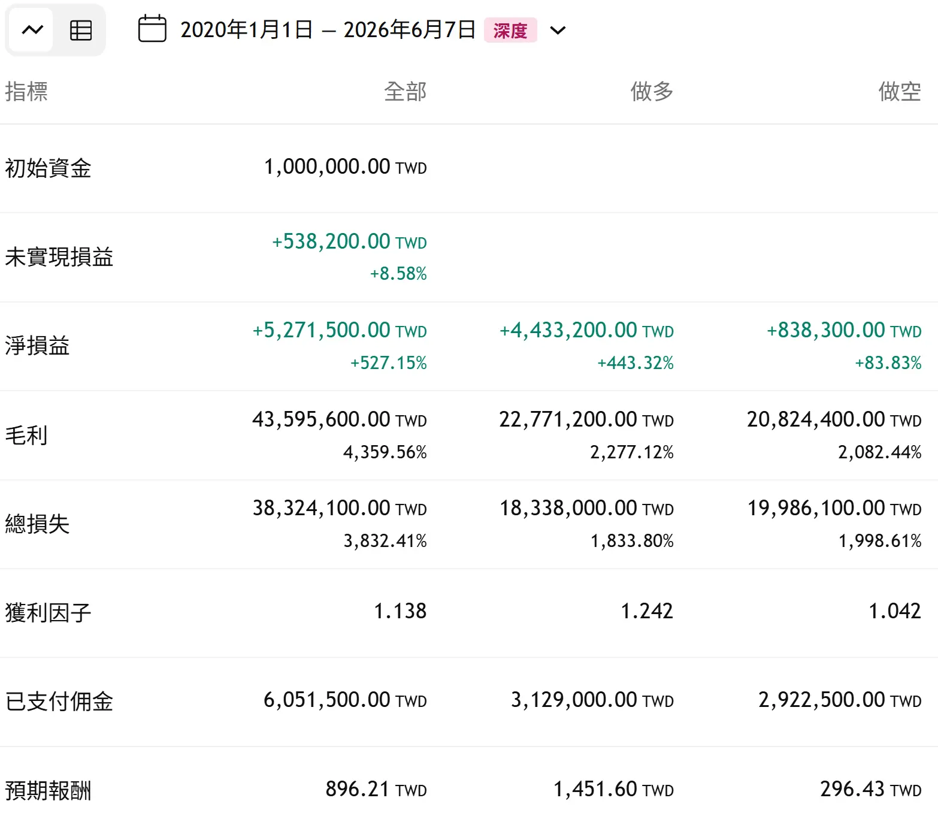Click the 指標 column header
This screenshot has width=938, height=816.
coord(26,91)
